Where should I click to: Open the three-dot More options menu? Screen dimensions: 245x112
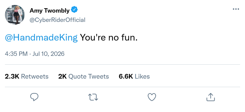[236, 9]
